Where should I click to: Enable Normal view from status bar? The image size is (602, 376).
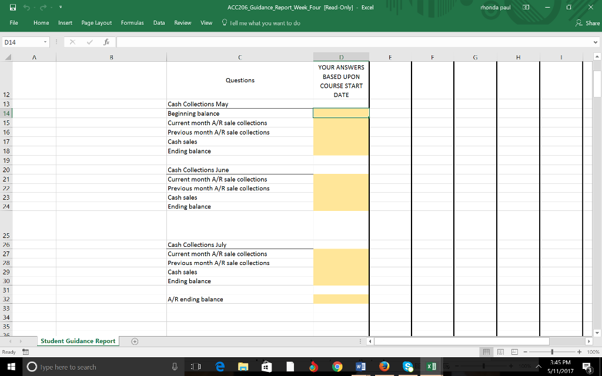(x=486, y=352)
